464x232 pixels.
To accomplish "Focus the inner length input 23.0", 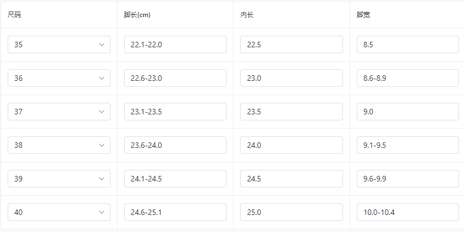I will tap(291, 78).
